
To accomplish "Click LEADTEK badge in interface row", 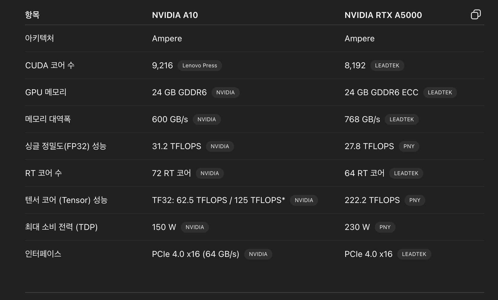I will click(x=414, y=254).
